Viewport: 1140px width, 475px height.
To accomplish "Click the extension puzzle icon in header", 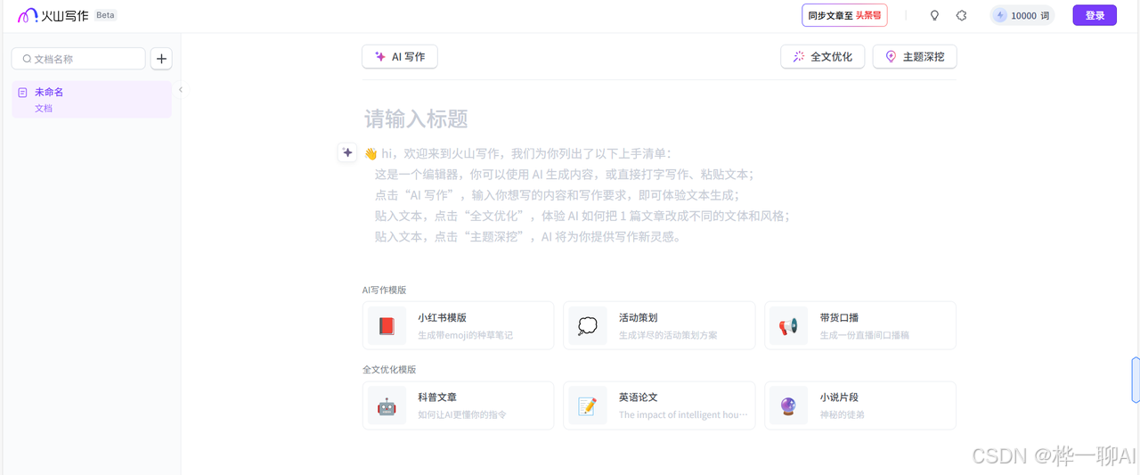I will 961,15.
